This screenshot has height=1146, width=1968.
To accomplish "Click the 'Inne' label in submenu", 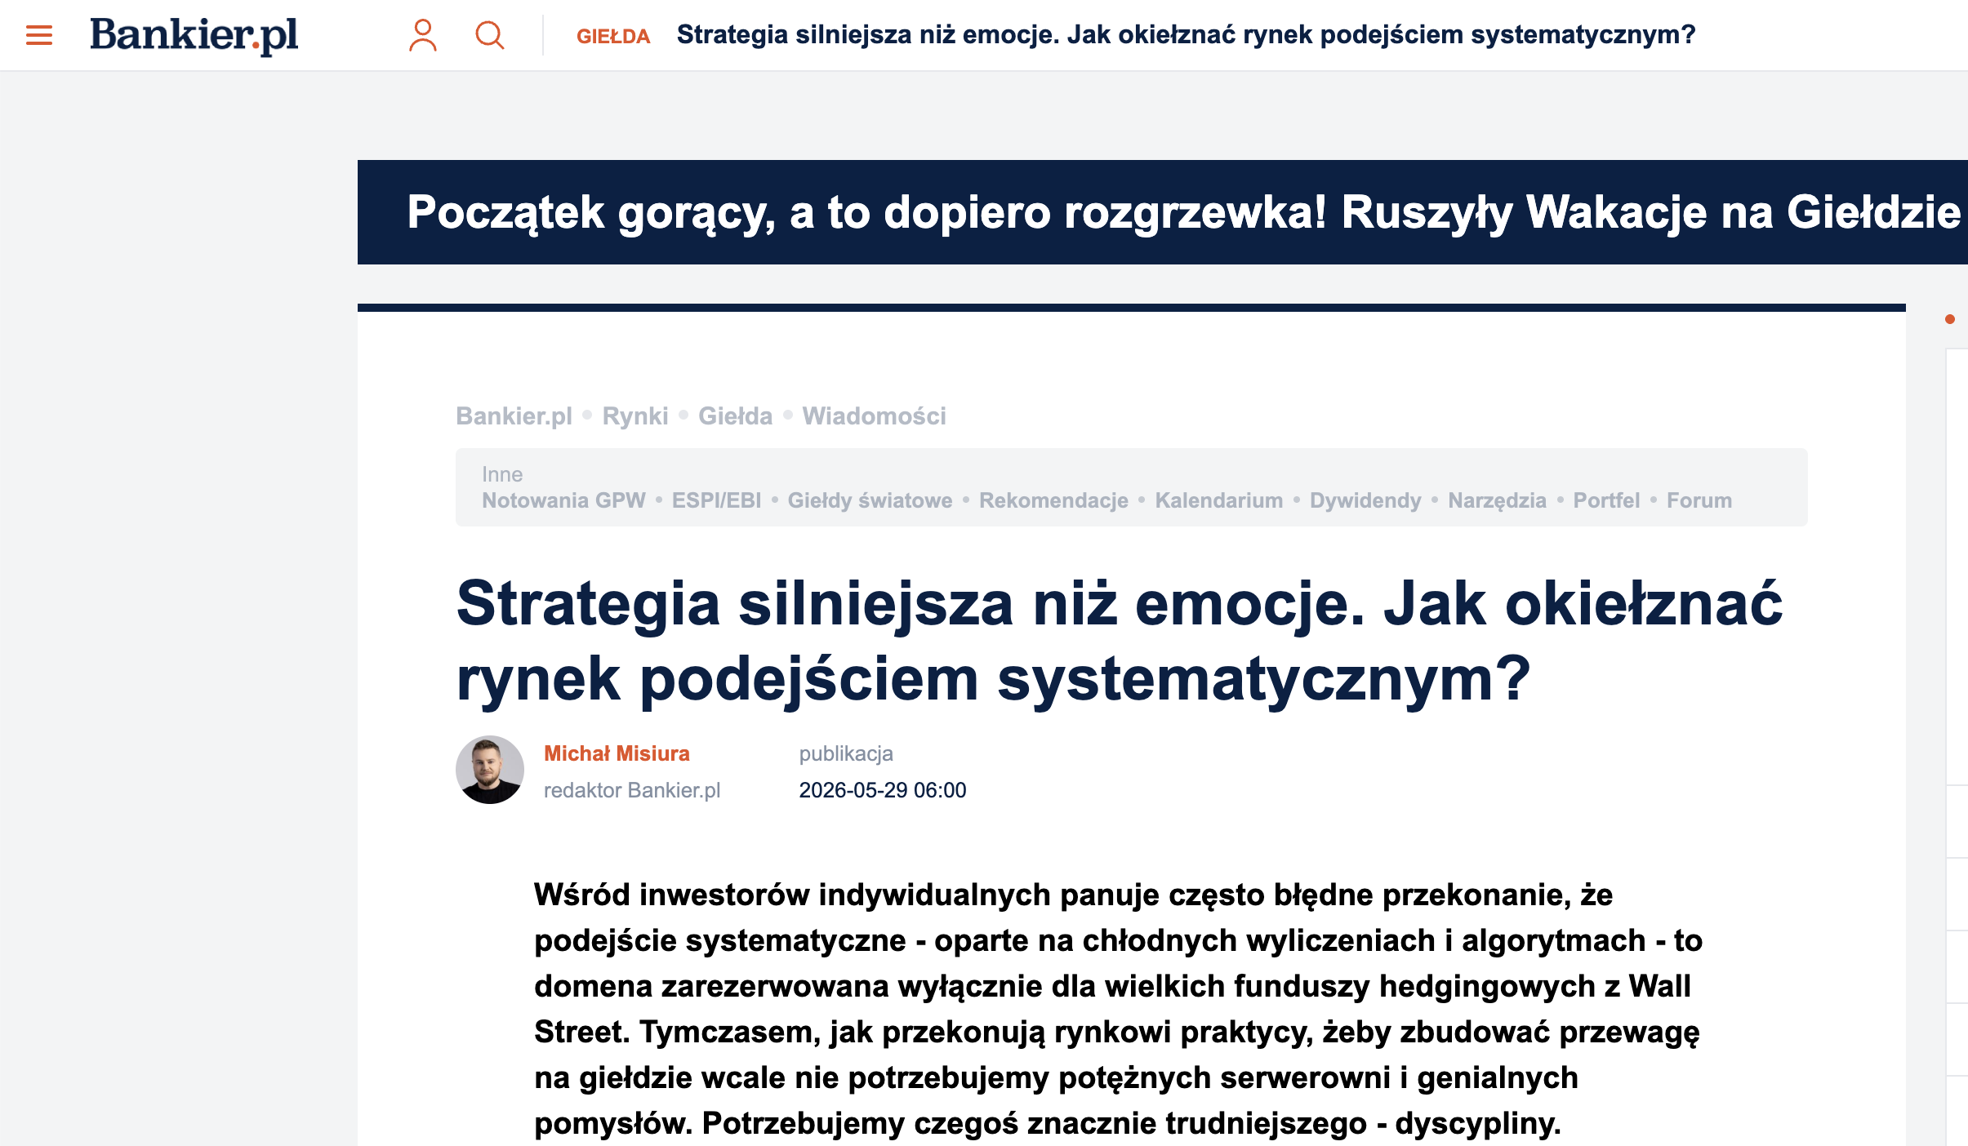I will (x=502, y=474).
